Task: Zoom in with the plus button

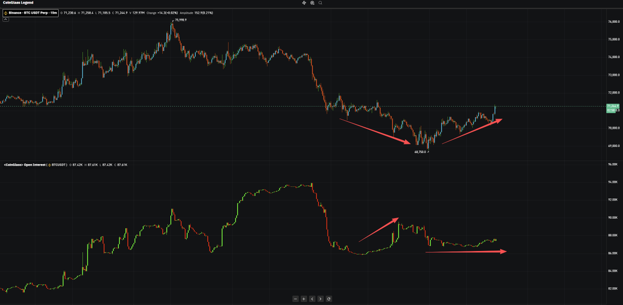Action: click(304, 299)
